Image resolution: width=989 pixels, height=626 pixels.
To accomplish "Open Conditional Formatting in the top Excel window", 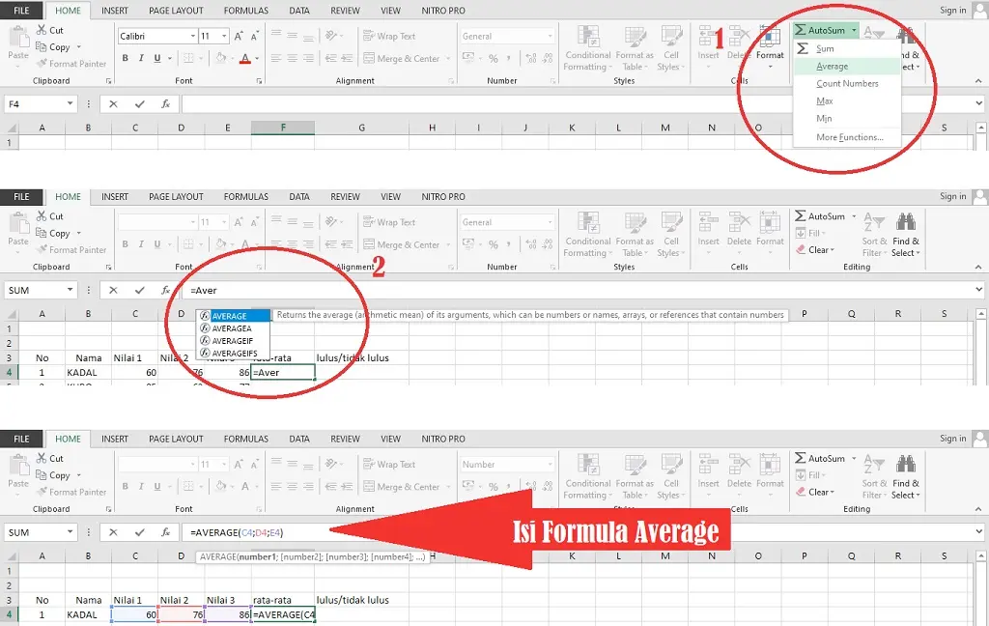I will (588, 49).
